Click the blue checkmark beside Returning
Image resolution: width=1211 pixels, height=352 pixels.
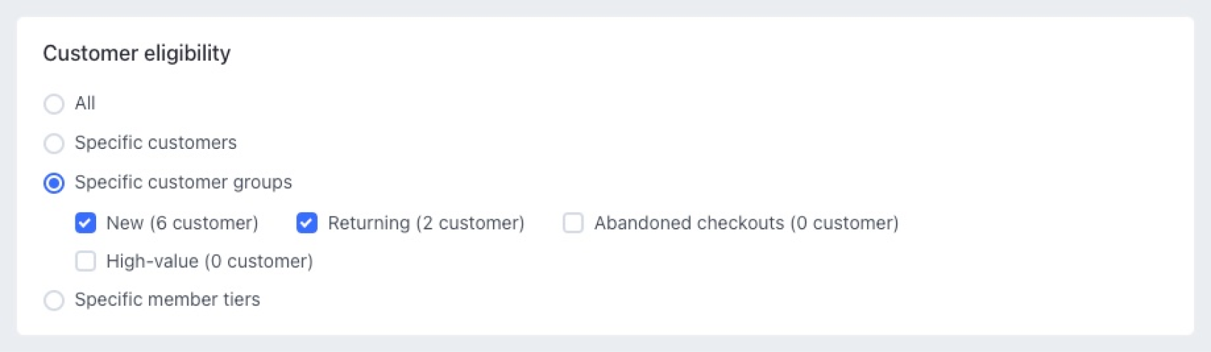307,223
